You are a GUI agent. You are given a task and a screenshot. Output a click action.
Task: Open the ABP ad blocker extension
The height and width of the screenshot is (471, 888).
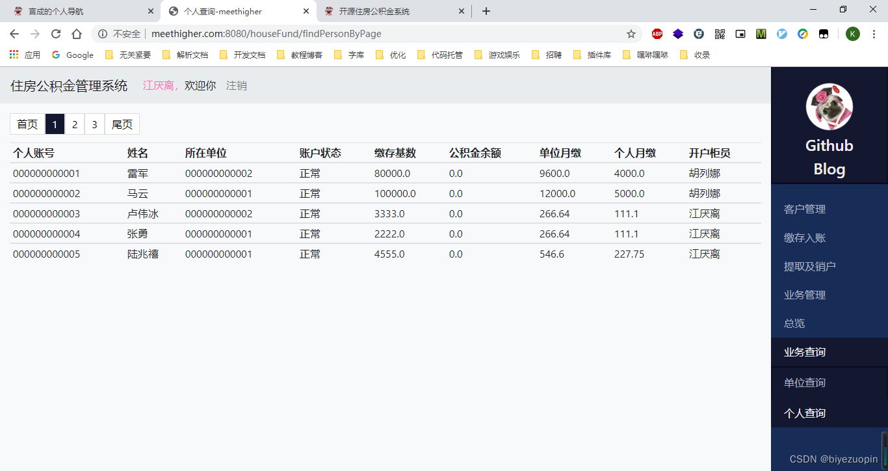657,34
